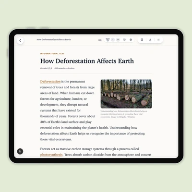This screenshot has width=192, height=192.
Task: Open the logged forest photo
Action: click(126, 94)
